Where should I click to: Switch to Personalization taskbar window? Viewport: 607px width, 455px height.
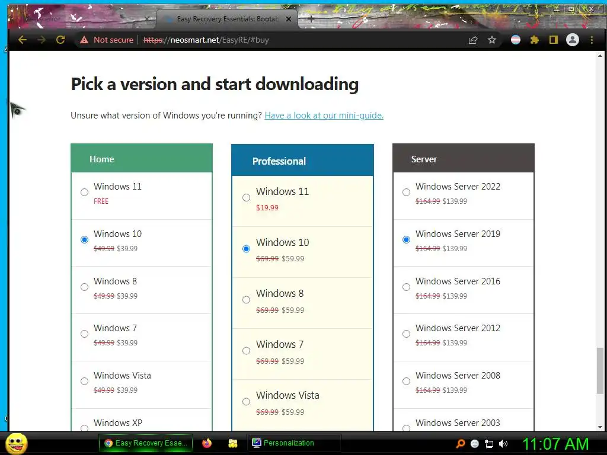tap(294, 443)
